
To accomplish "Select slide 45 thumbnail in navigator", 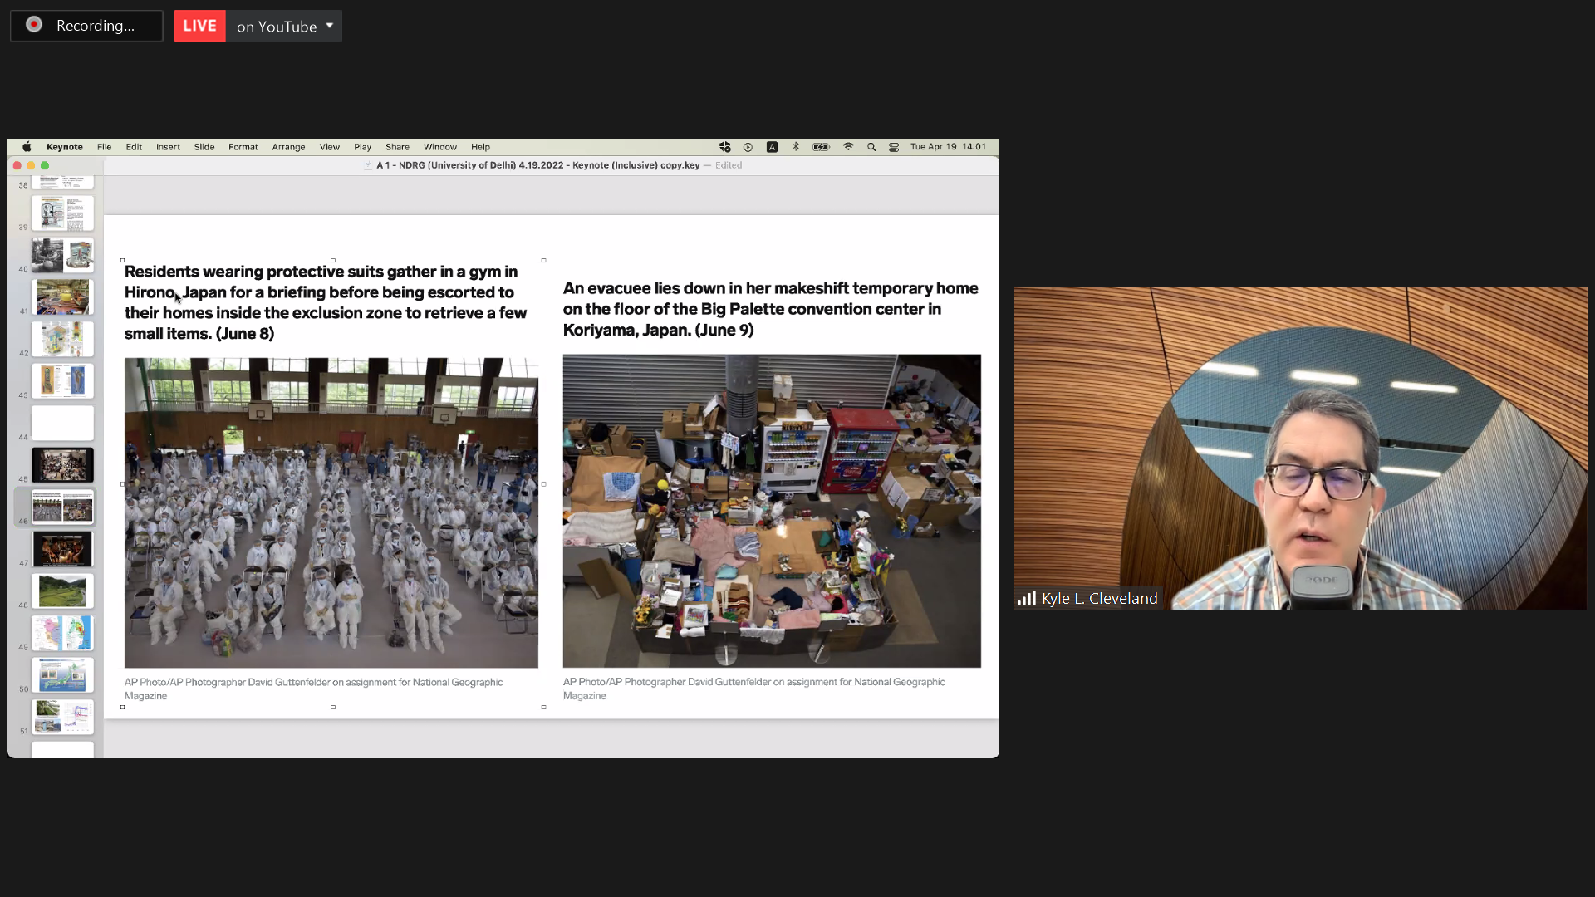I will [x=62, y=465].
